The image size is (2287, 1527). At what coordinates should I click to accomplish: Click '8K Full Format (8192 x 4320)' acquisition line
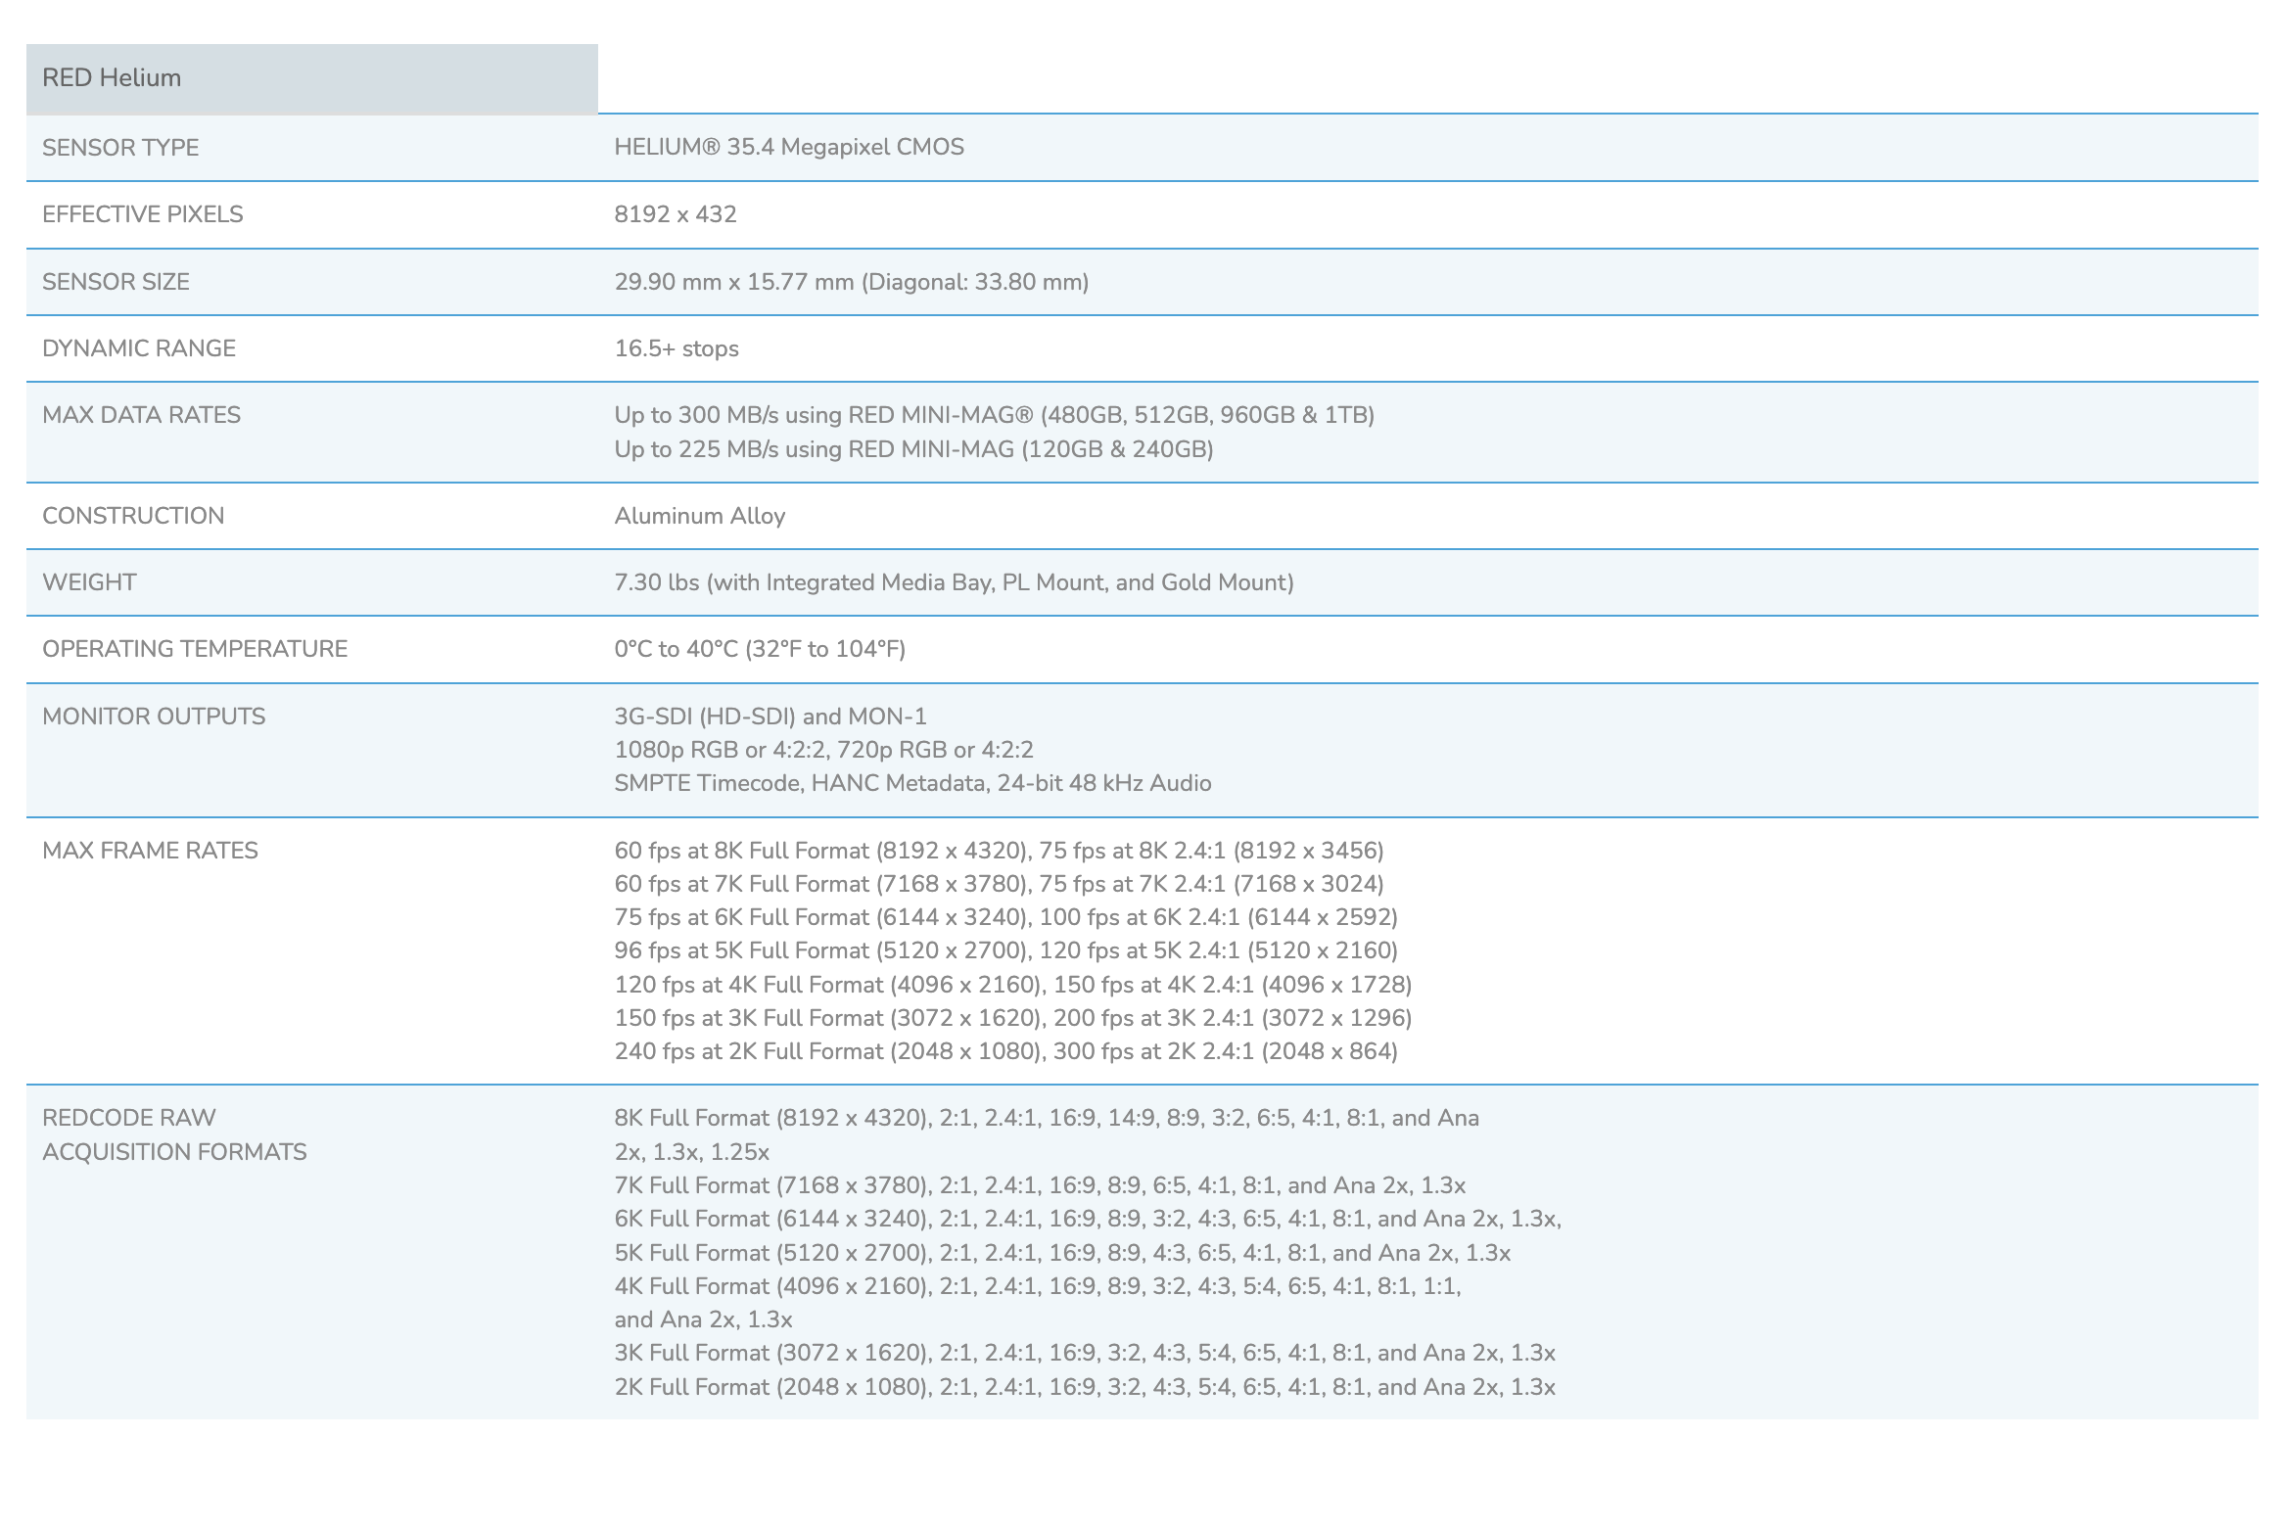coord(1047,1118)
